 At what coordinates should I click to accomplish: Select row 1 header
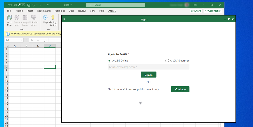pyautogui.click(x=7, y=49)
